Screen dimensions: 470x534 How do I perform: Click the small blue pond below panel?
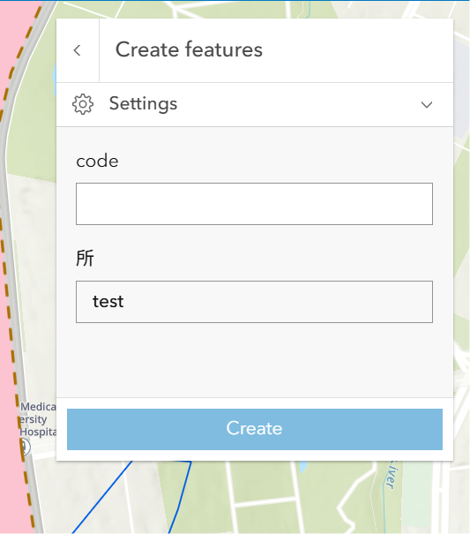(x=302, y=466)
